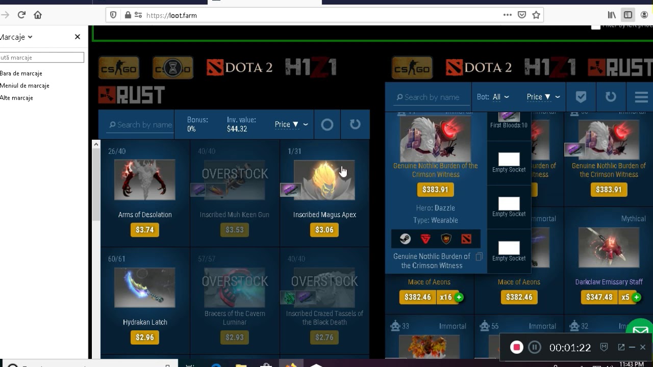Screen dimensions: 653x367
Task: Open bot inventory Price sort dropdown
Action: click(x=543, y=97)
